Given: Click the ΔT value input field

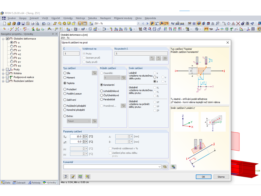Looking at the screenshot, I should tap(77, 142).
